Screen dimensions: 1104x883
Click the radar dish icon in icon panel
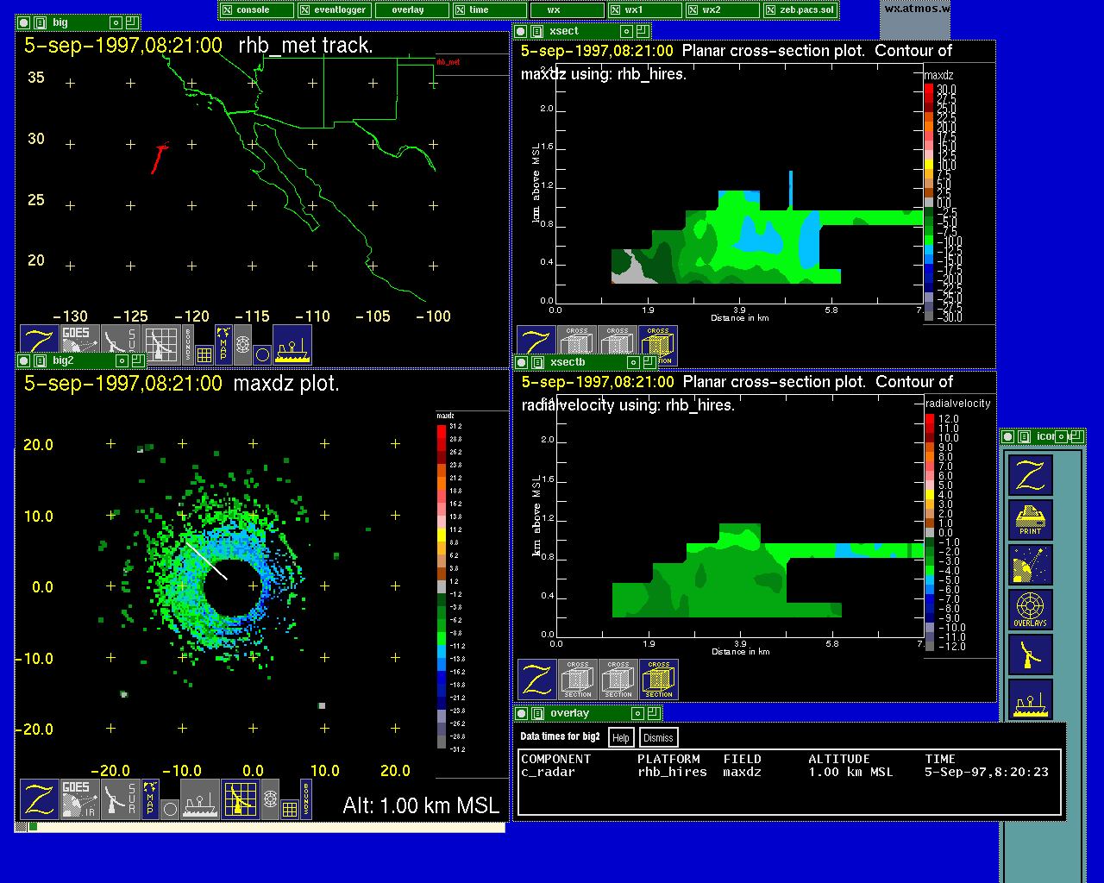[x=1031, y=654]
